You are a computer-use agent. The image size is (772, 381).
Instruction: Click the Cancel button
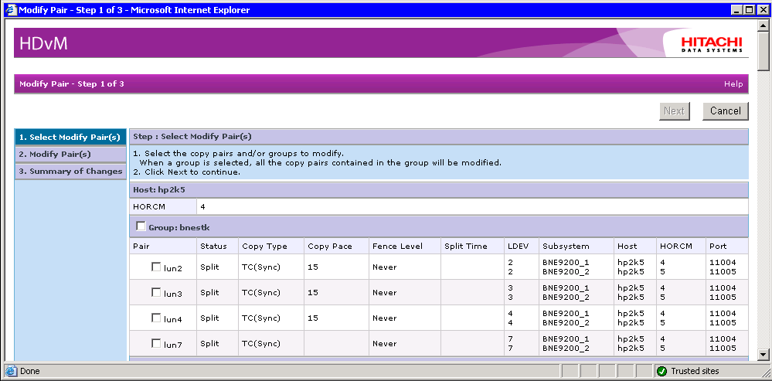click(725, 111)
